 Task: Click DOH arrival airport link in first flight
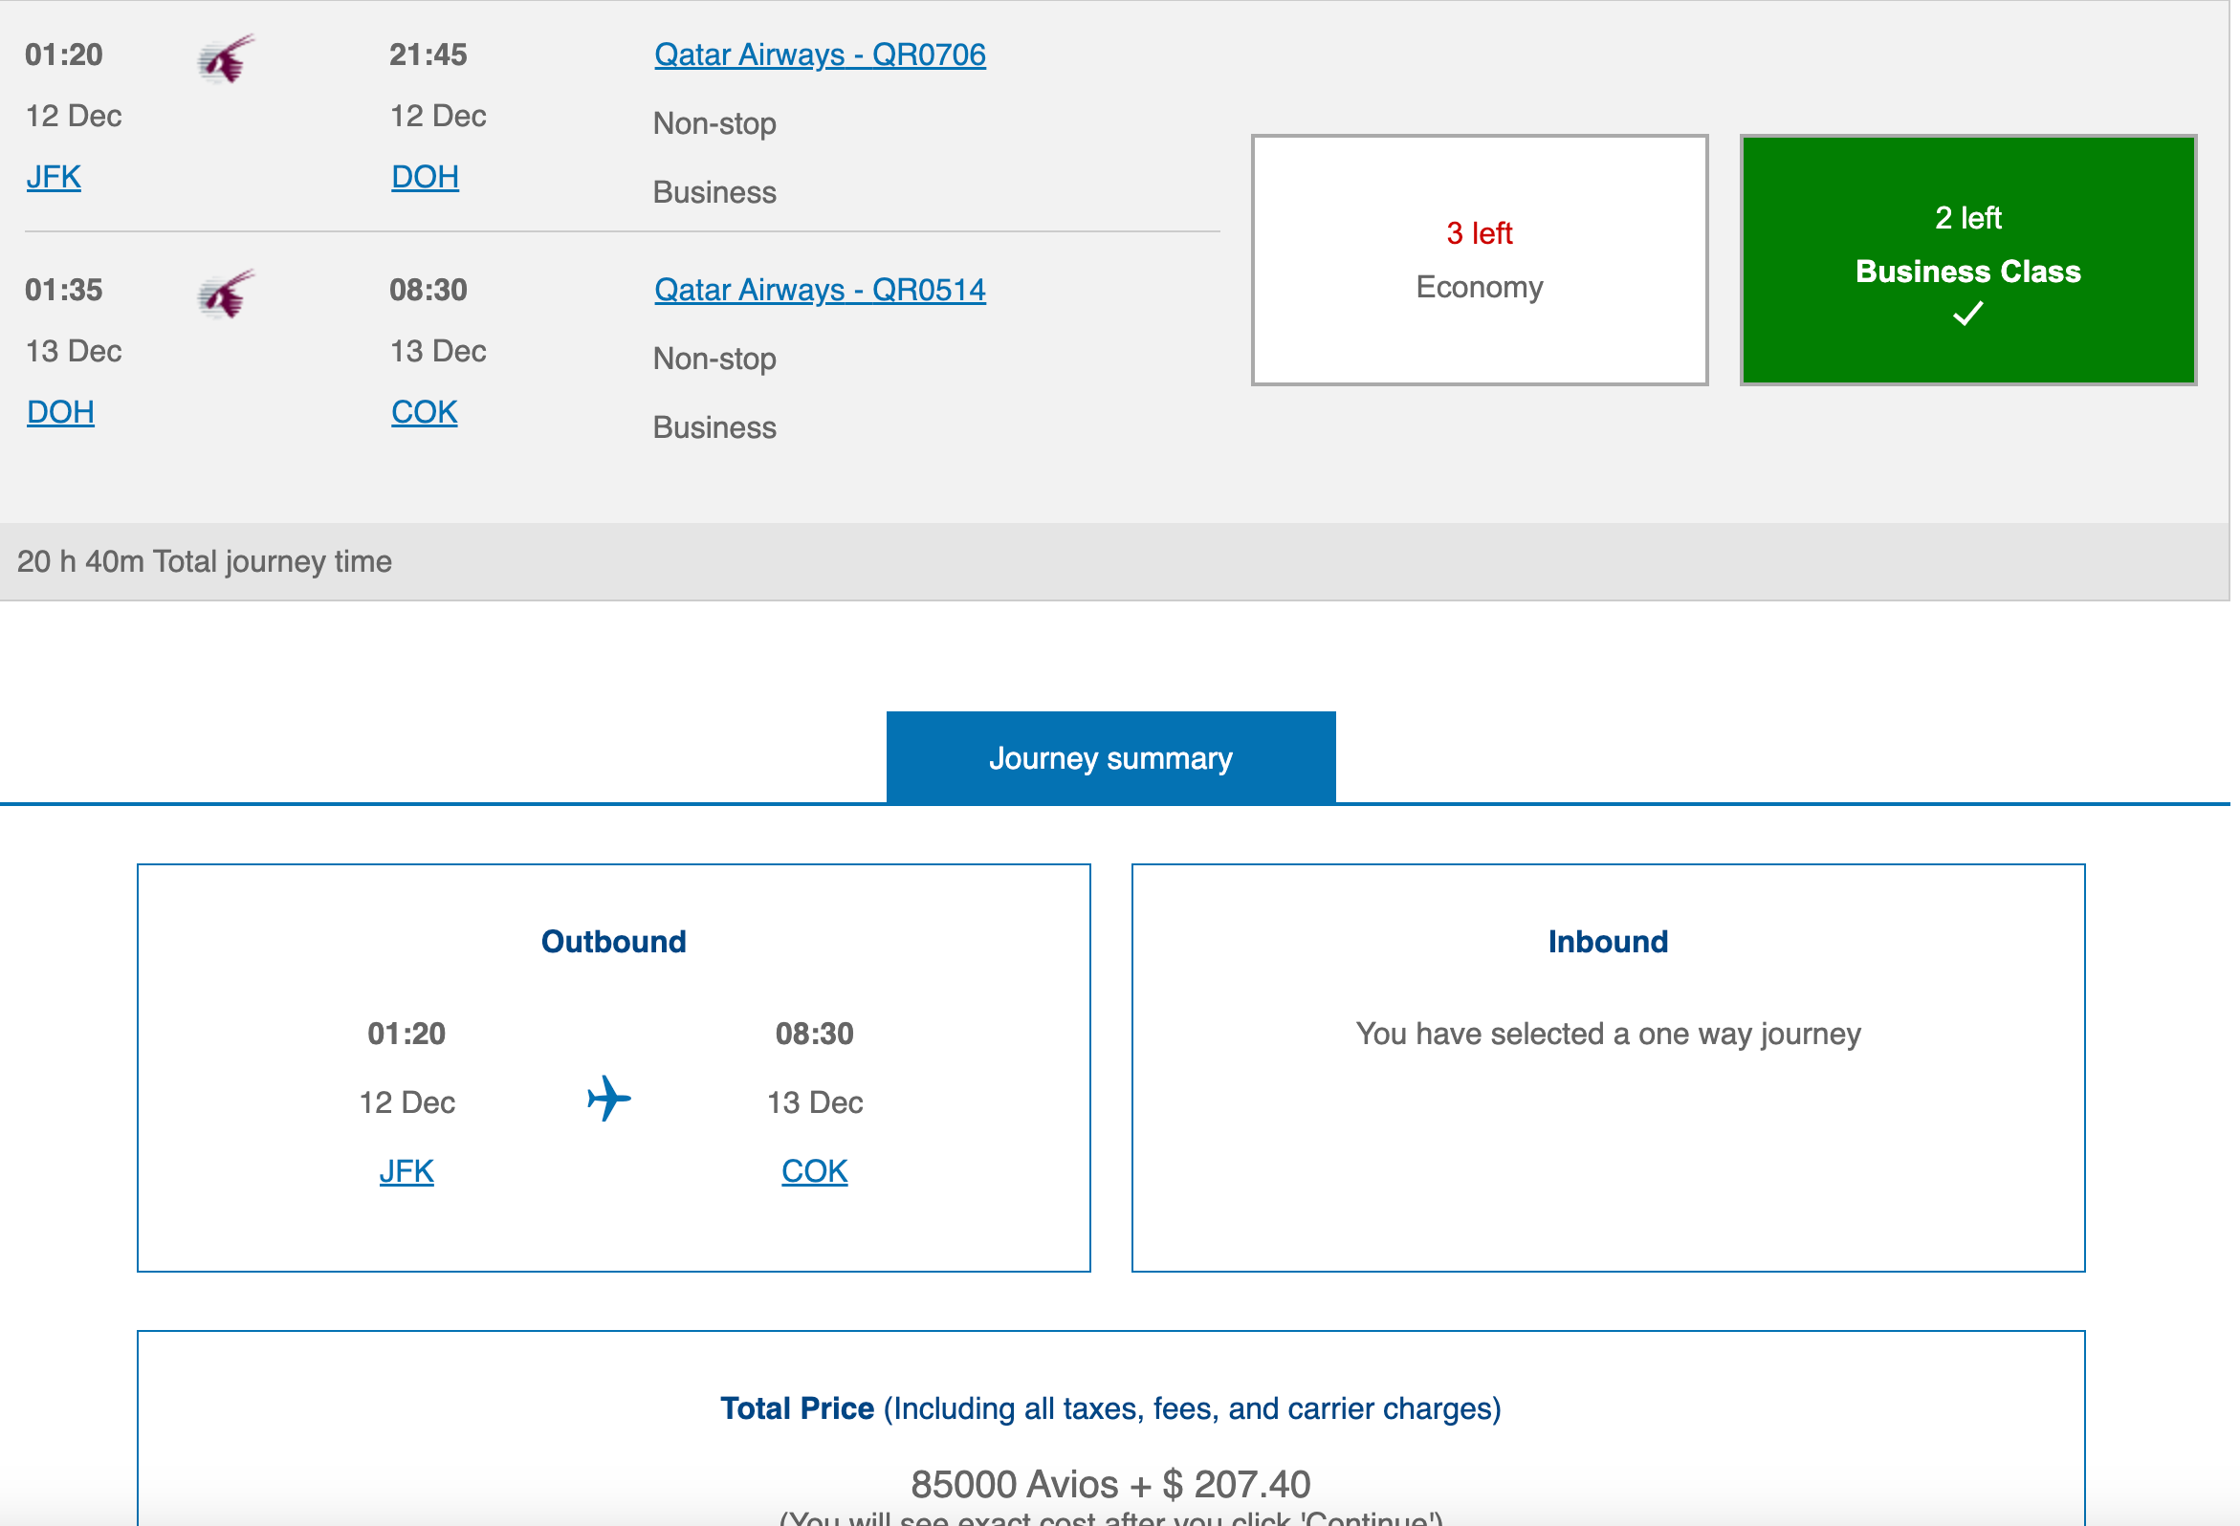pyautogui.click(x=425, y=177)
